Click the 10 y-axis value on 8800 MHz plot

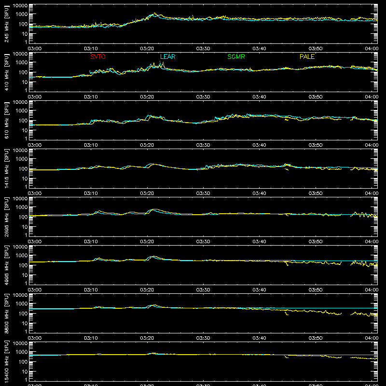pyautogui.click(x=25, y=323)
